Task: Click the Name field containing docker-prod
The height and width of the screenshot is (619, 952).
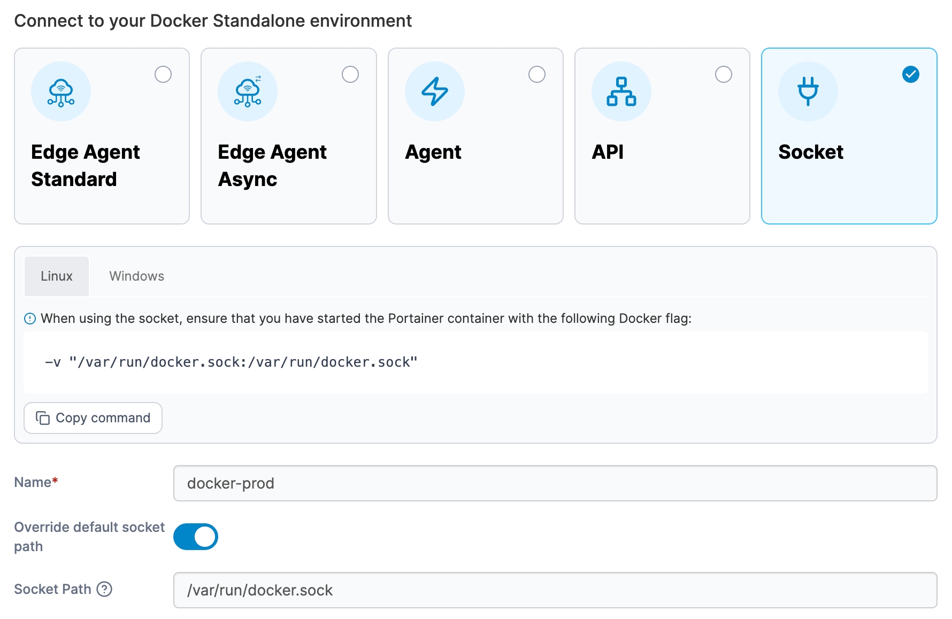Action: point(555,483)
